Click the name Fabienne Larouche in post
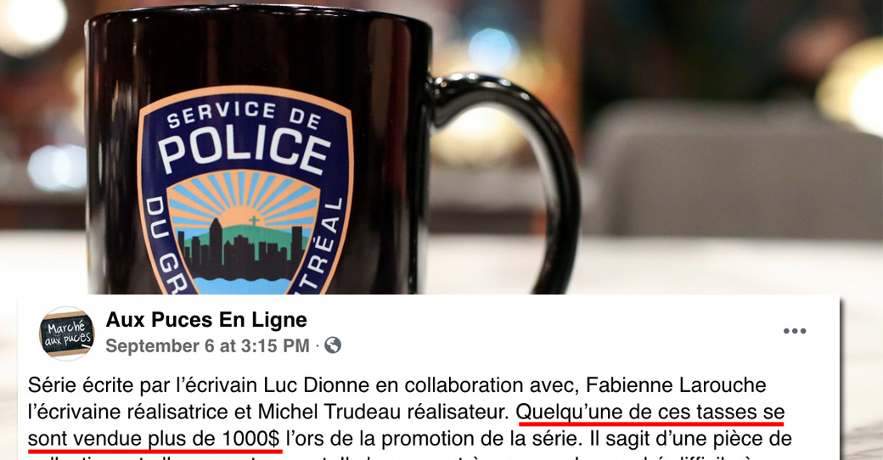Screen dimensions: 883x460 (676, 385)
